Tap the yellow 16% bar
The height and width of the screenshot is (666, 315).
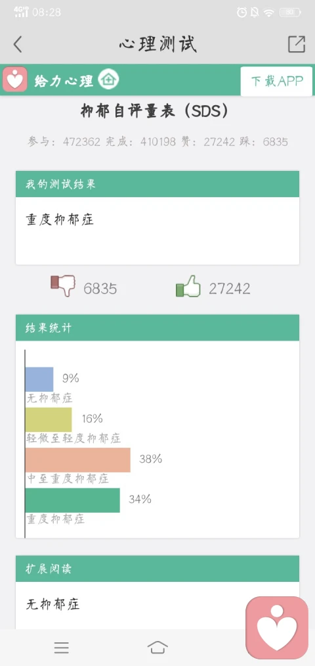point(49,419)
